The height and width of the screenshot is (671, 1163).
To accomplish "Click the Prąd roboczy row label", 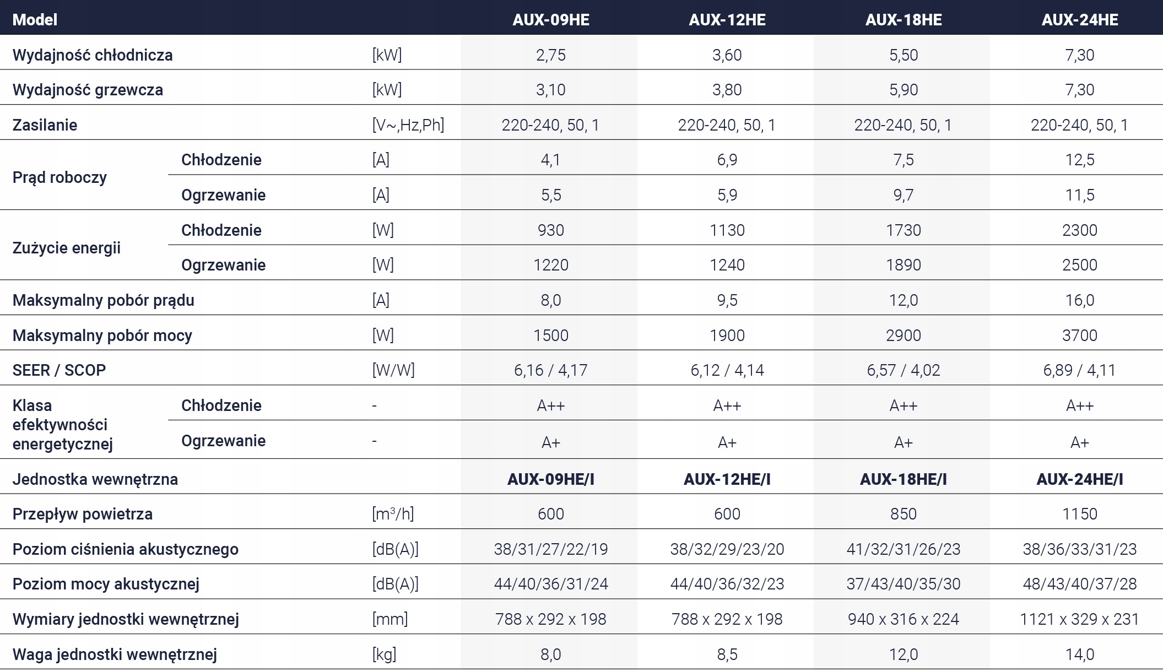I will [x=59, y=177].
